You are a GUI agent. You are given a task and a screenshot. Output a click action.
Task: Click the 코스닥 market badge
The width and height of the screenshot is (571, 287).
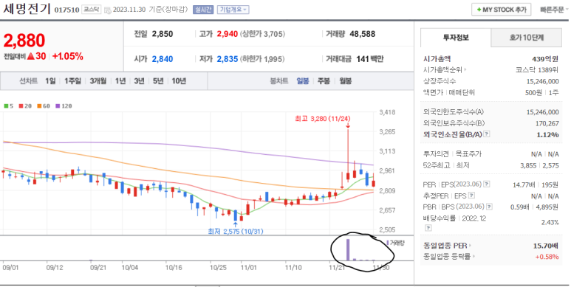[91, 10]
